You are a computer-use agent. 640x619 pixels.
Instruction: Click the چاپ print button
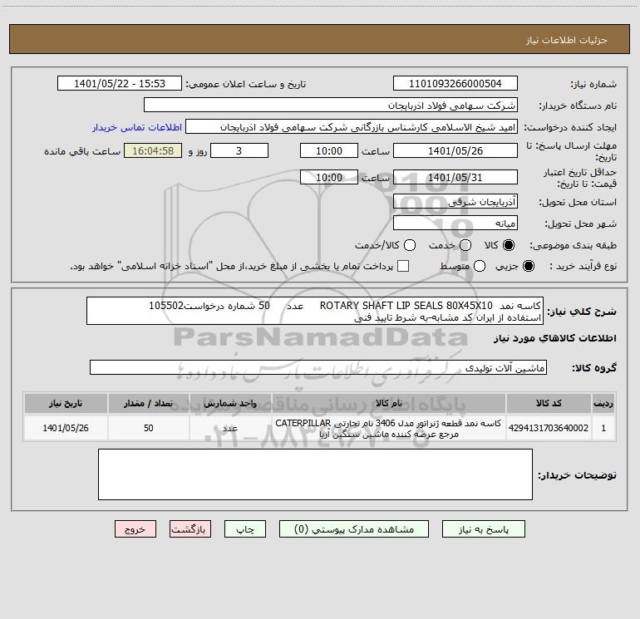point(245,529)
